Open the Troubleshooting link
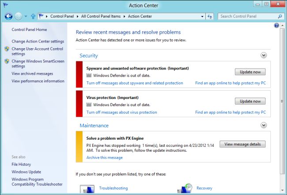This screenshot has width=287, height=195. [113, 188]
